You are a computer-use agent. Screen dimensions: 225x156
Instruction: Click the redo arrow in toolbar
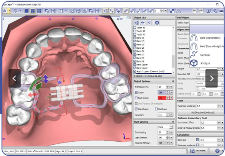(x=201, y=11)
